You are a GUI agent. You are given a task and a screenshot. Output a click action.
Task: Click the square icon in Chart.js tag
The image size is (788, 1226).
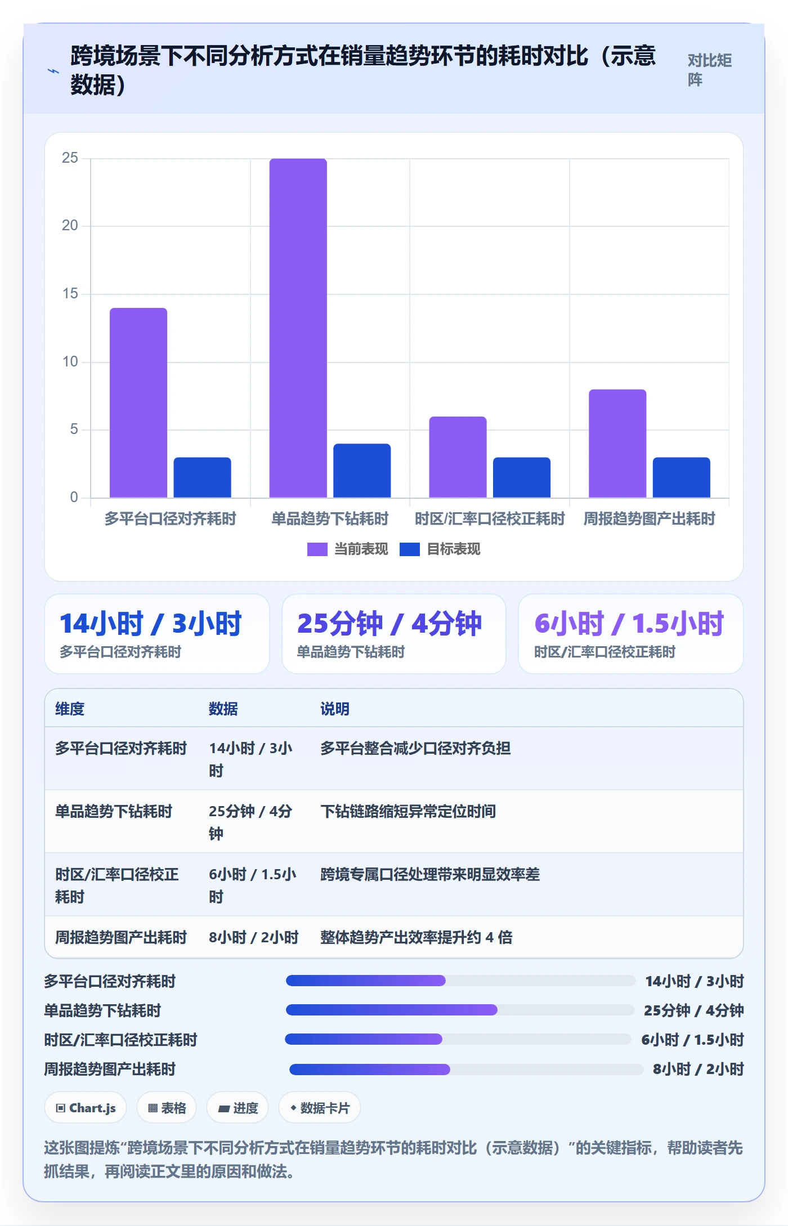(x=61, y=1108)
